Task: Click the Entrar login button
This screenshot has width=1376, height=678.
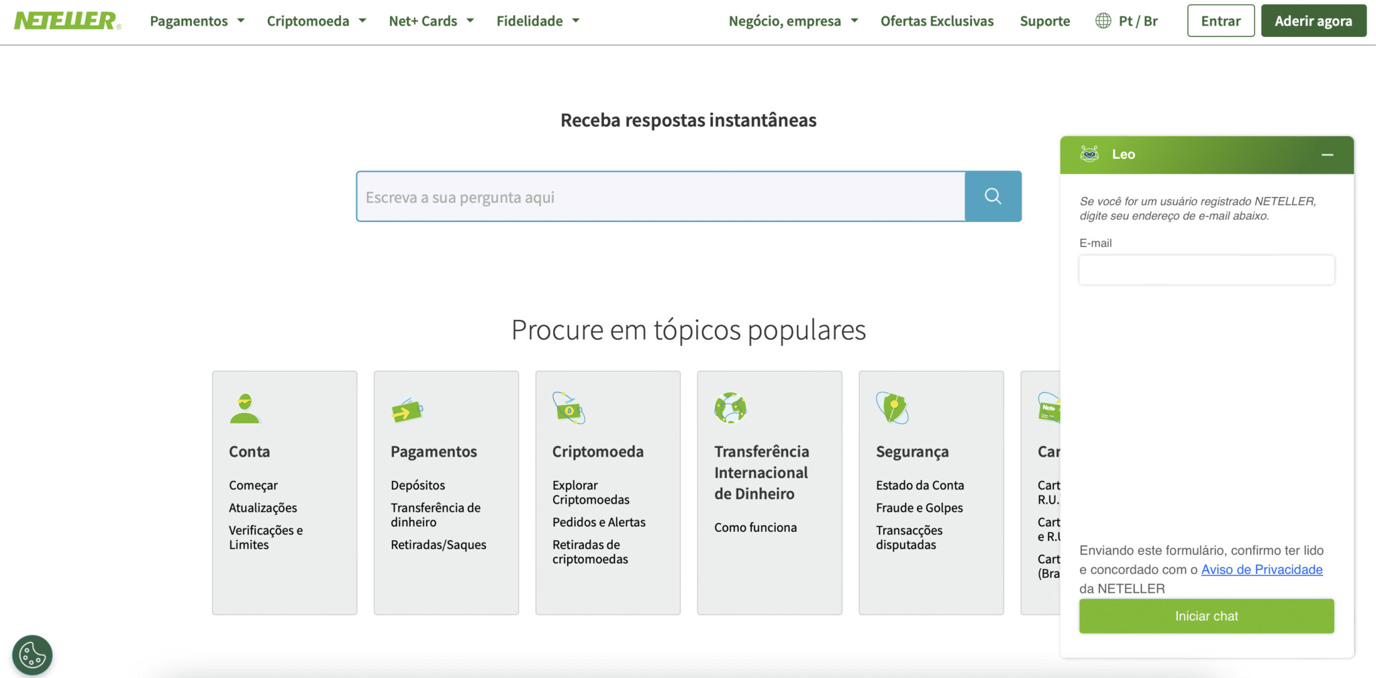Action: point(1220,21)
